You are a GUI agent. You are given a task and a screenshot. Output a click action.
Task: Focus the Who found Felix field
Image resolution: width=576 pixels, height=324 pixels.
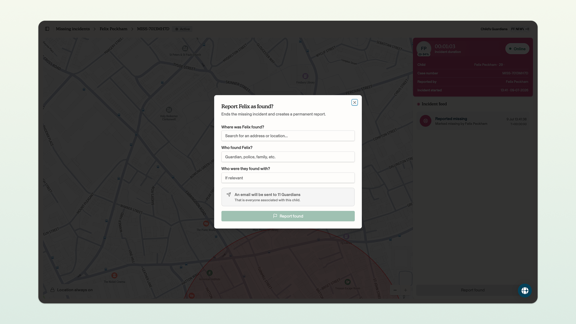click(288, 157)
